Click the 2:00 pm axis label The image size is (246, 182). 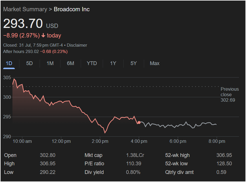pyautogui.click(x=100, y=141)
